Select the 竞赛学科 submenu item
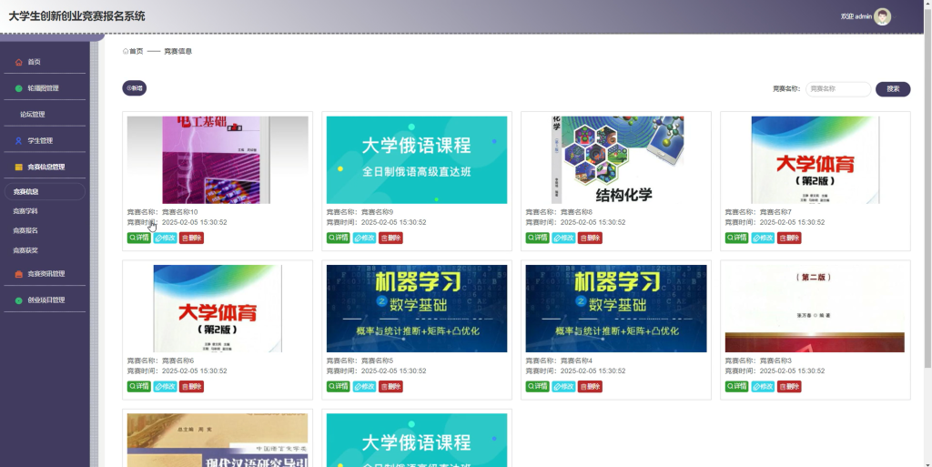Viewport: 932px width, 467px height. (x=25, y=211)
